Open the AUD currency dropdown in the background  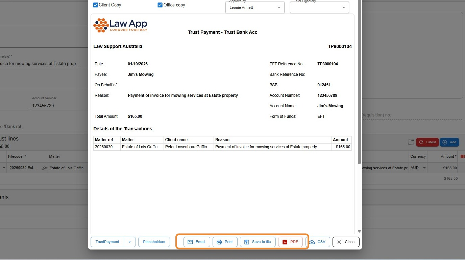[x=418, y=168]
